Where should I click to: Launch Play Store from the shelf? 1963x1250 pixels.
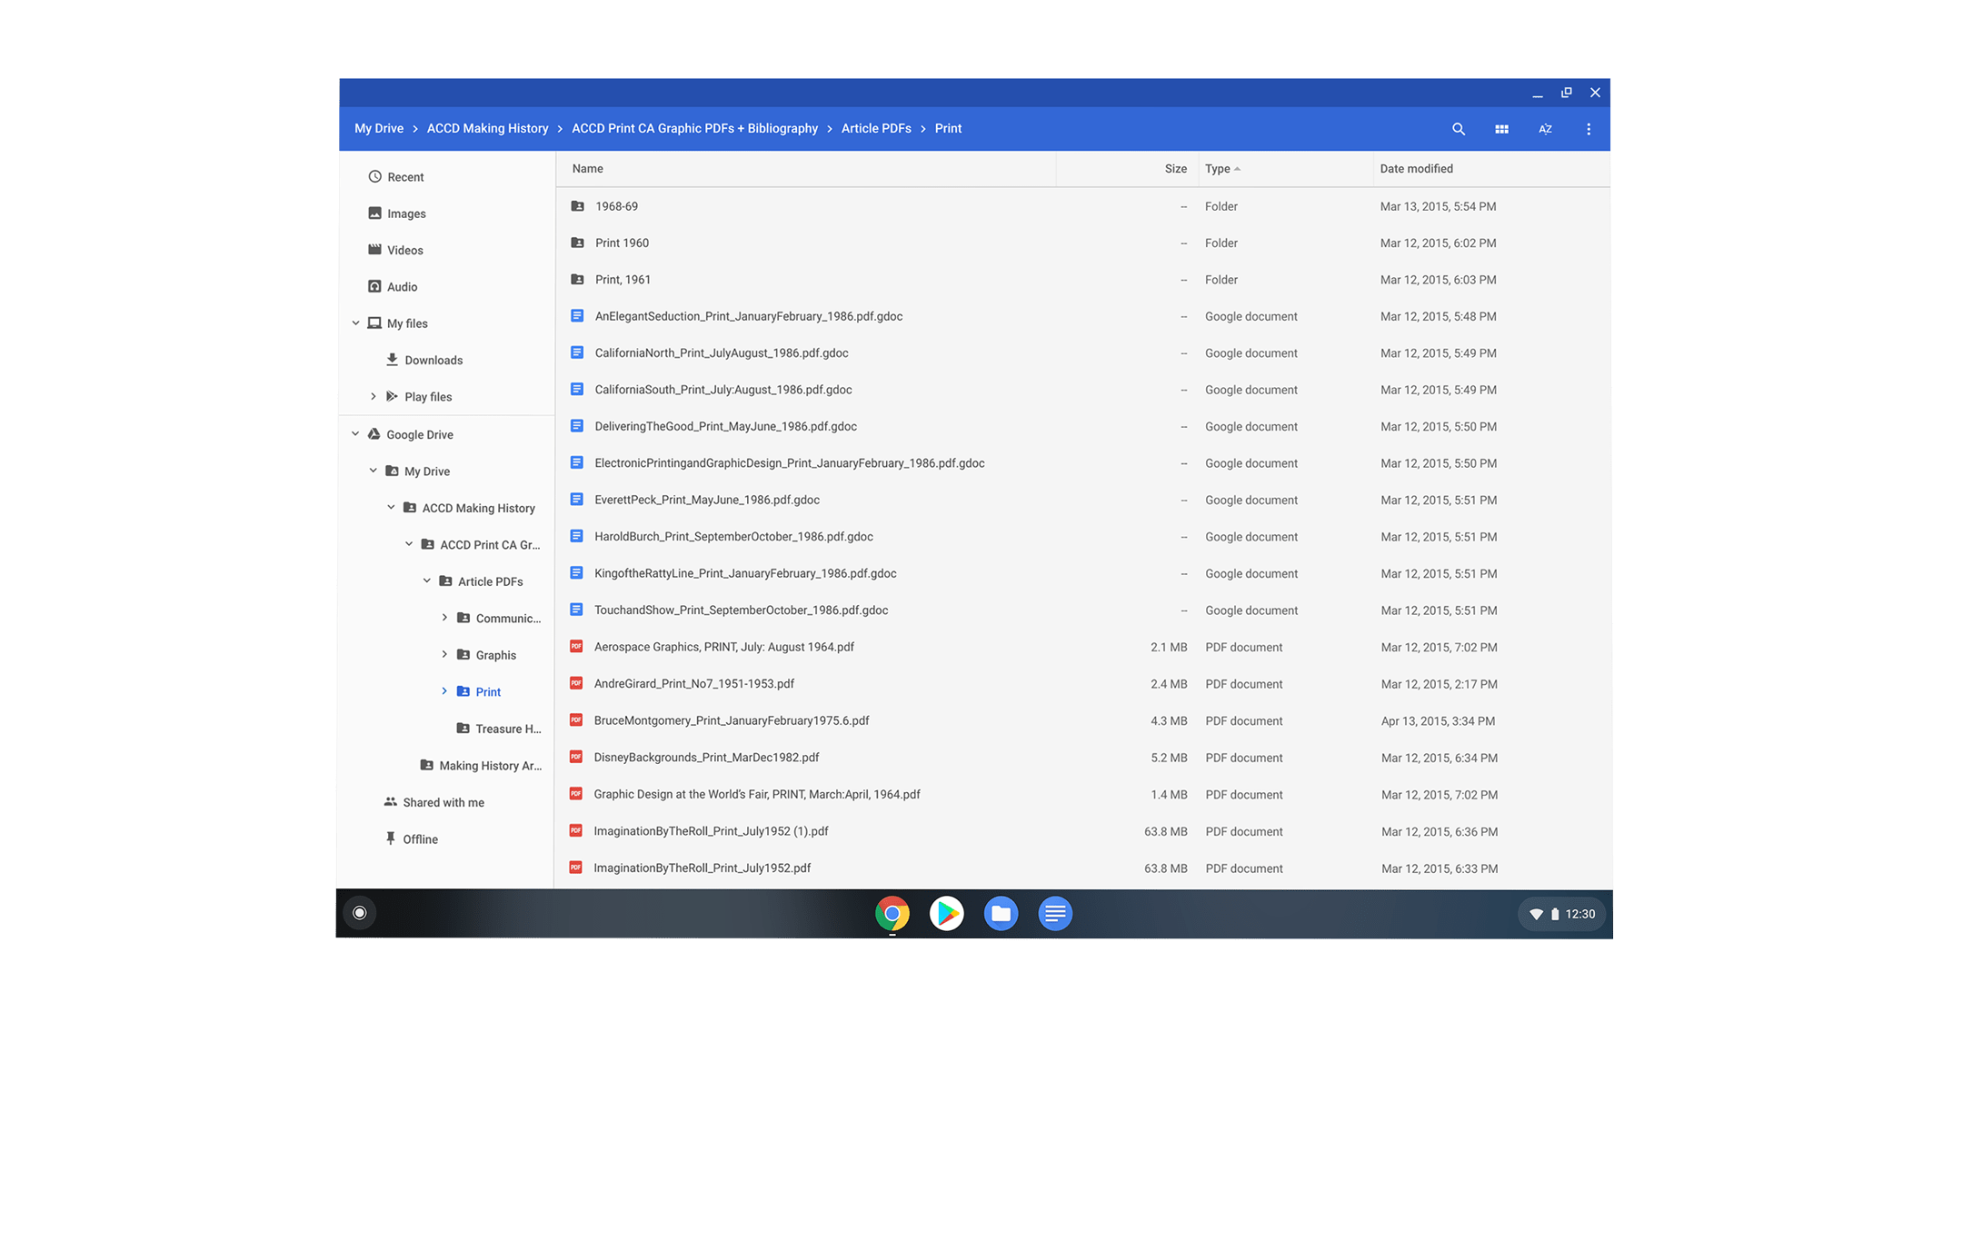tap(946, 913)
